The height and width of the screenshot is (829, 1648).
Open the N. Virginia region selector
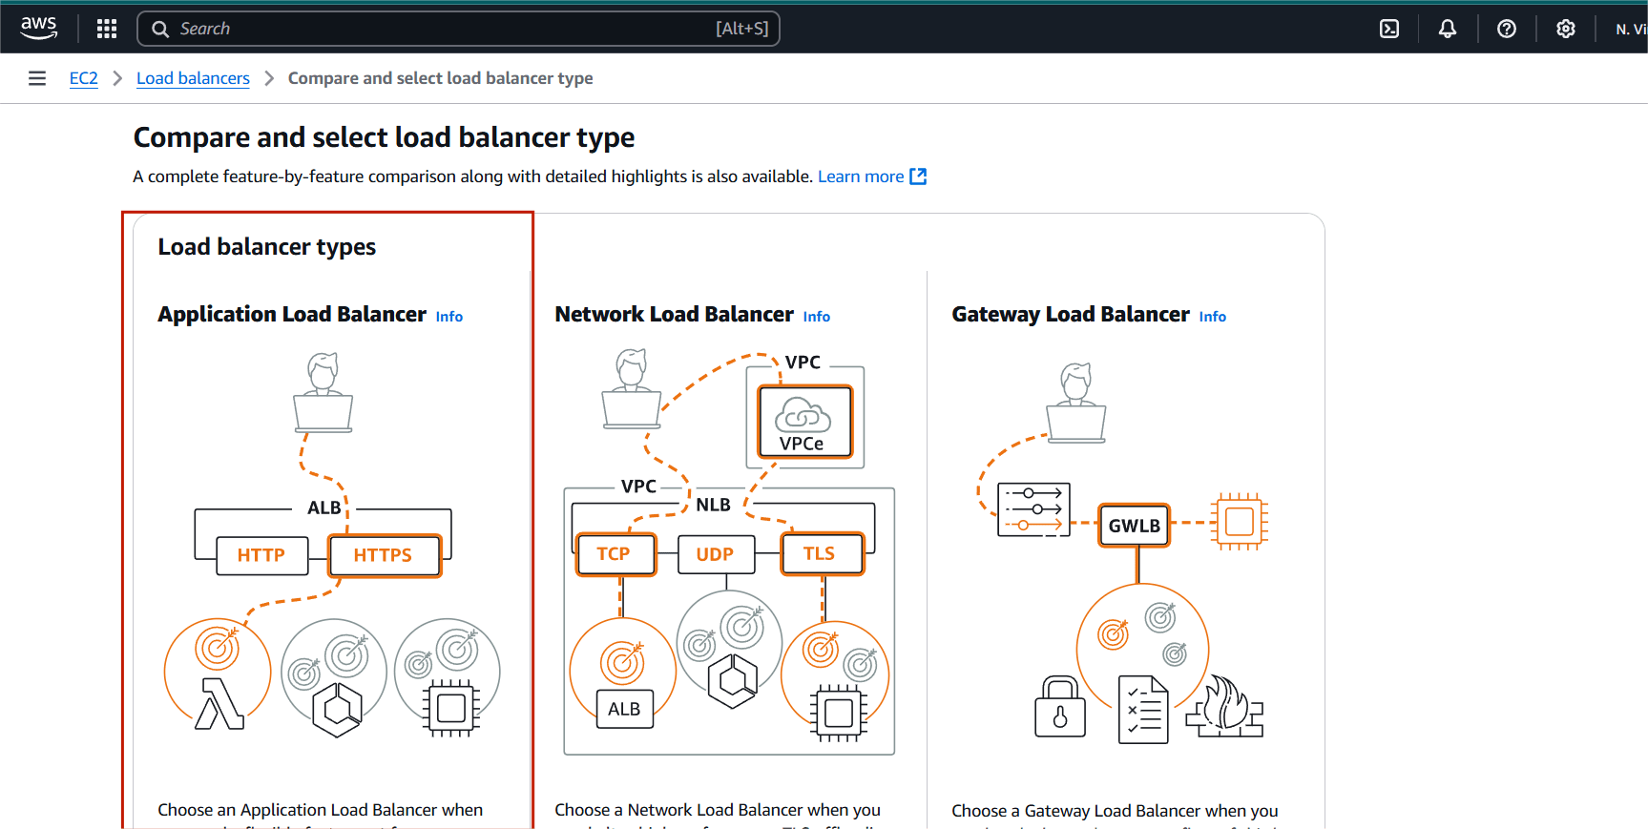pyautogui.click(x=1631, y=30)
